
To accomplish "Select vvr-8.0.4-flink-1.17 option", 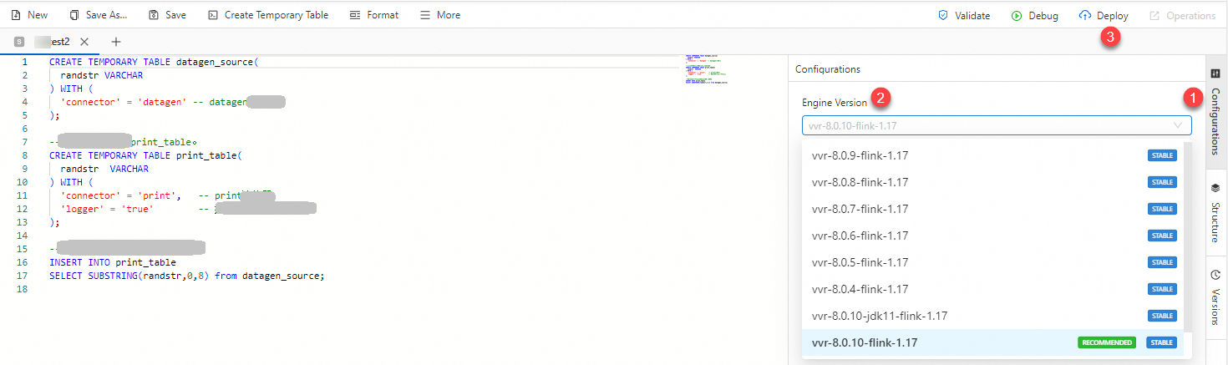I will coord(992,289).
